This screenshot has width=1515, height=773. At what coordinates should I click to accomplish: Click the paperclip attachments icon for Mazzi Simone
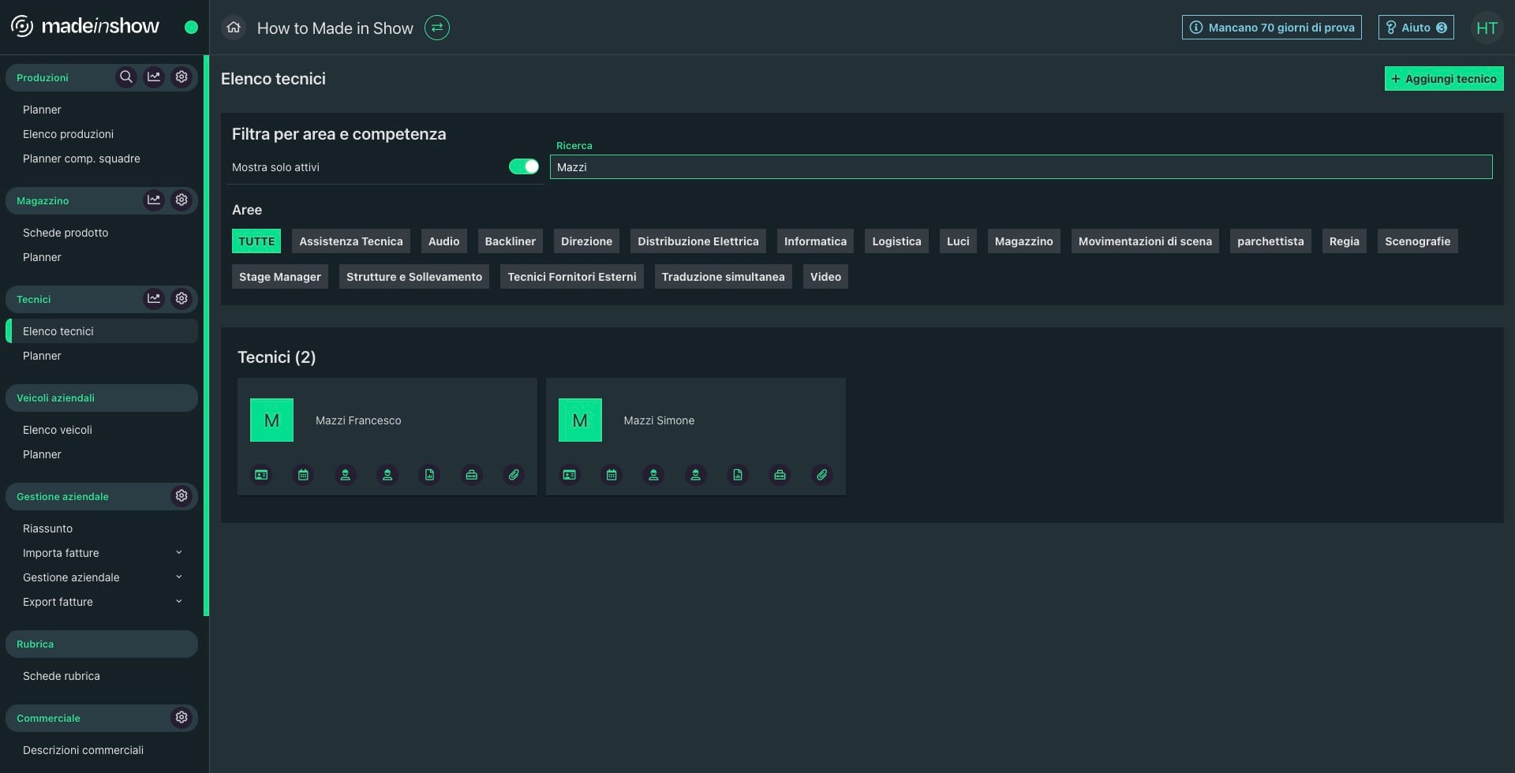click(x=821, y=475)
